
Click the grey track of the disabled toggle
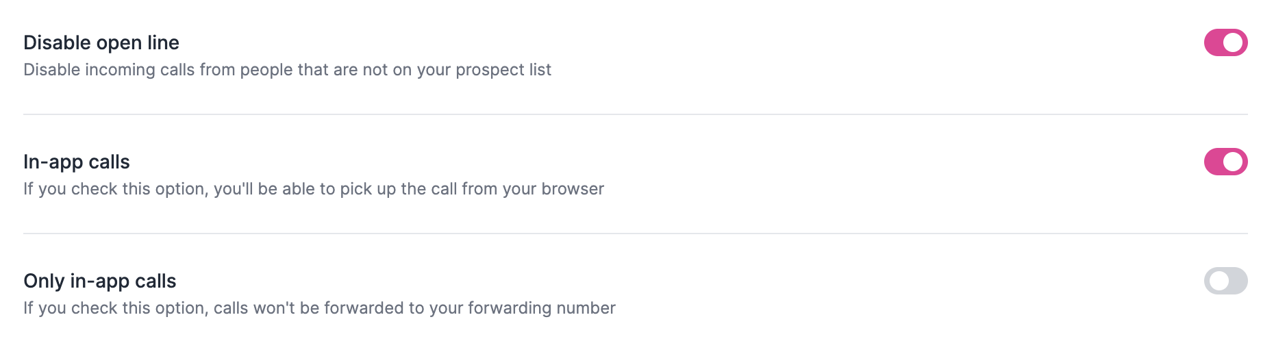pyautogui.click(x=1237, y=281)
